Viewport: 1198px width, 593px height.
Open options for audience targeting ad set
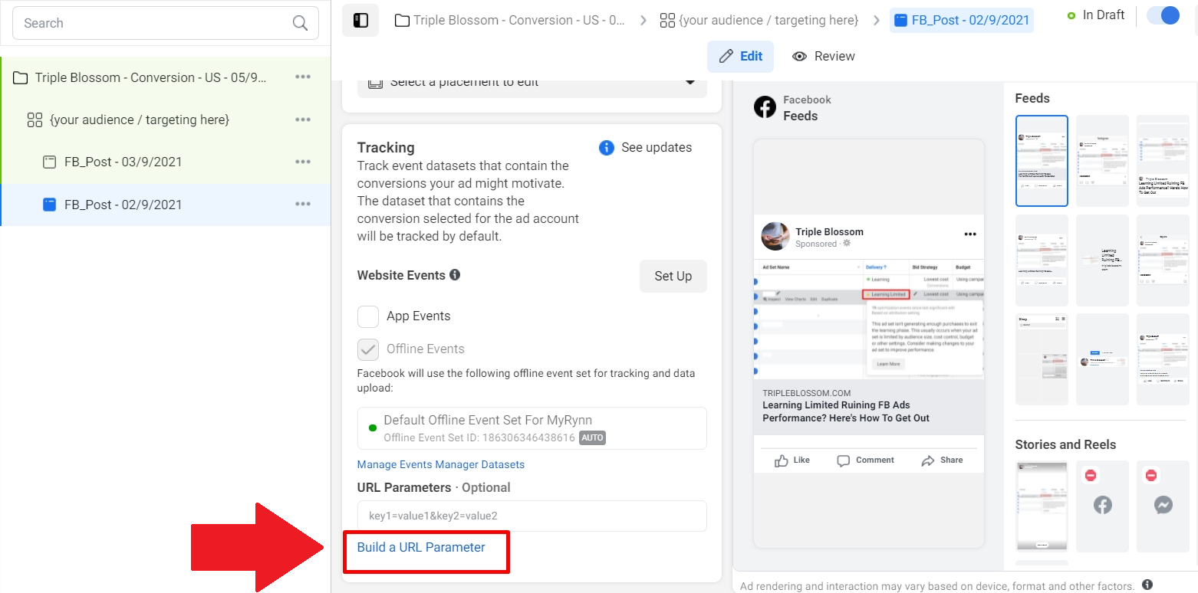[303, 120]
